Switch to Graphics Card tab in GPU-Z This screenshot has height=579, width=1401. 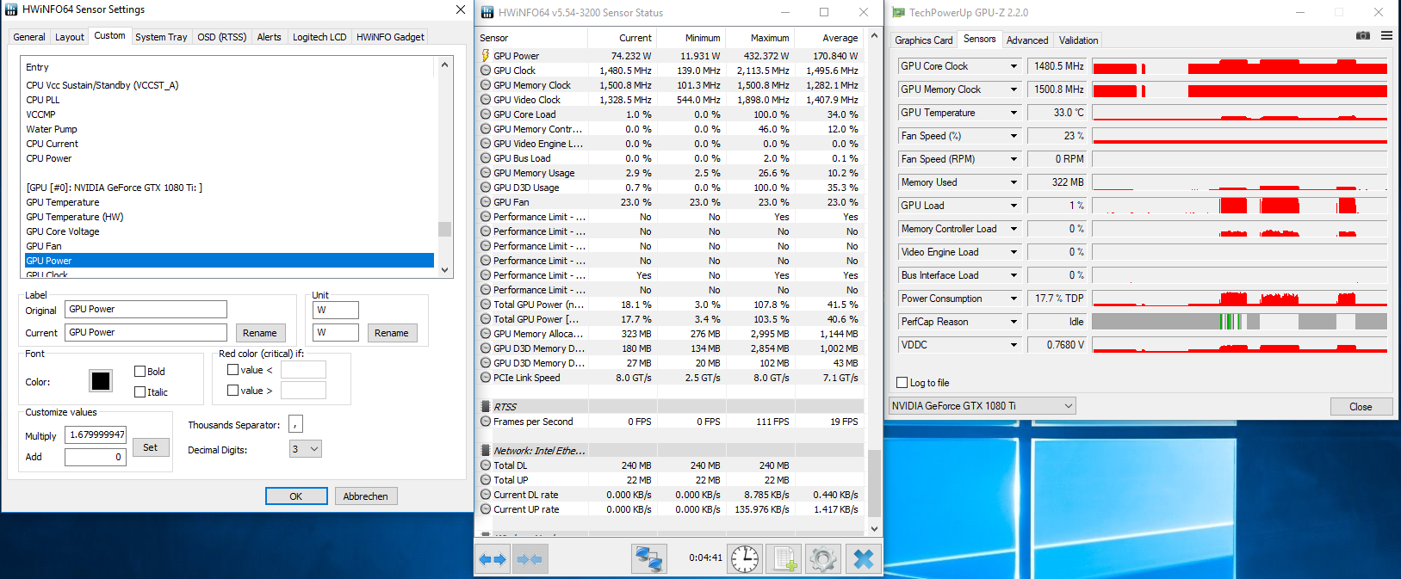pyautogui.click(x=924, y=40)
